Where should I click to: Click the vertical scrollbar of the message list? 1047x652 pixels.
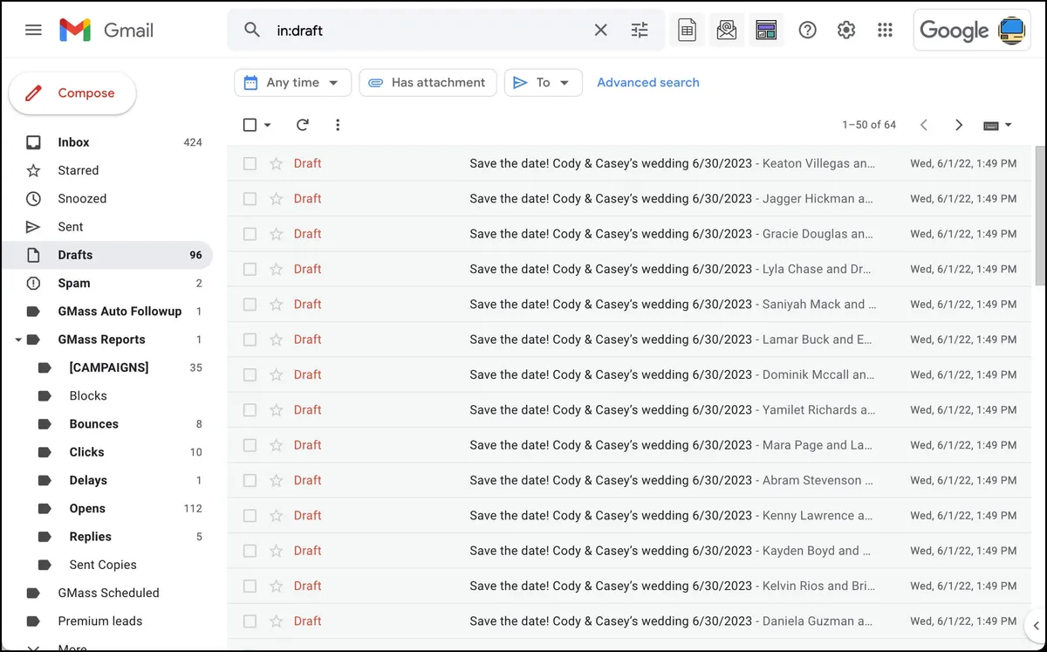pyautogui.click(x=1039, y=216)
